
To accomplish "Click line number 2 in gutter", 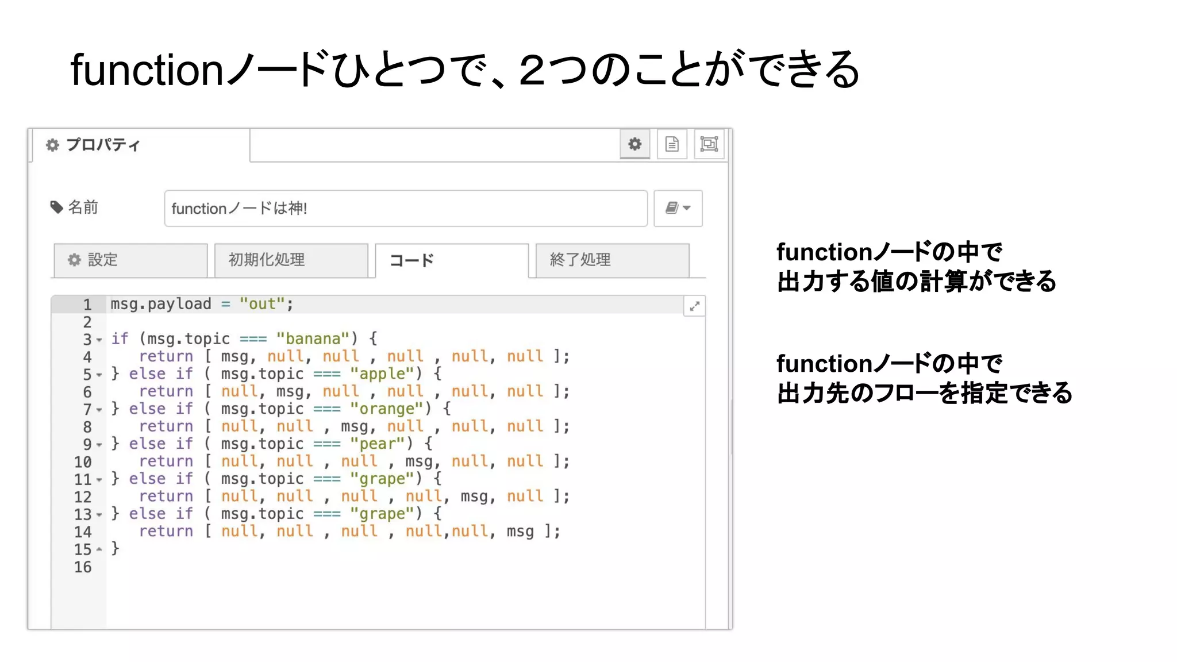I will 87,322.
